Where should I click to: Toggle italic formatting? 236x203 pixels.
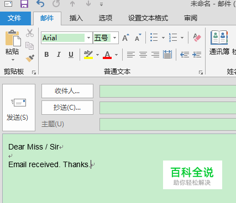click(59, 55)
